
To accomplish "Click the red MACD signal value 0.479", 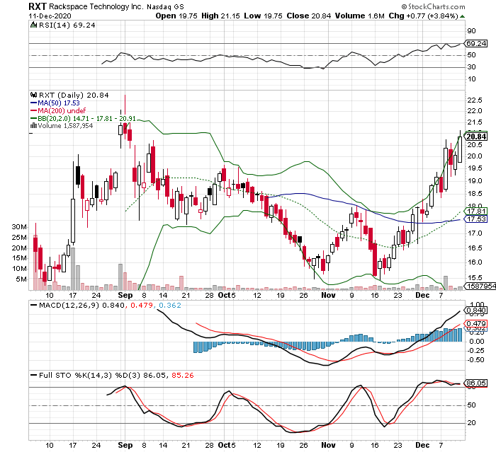I will coord(142,305).
